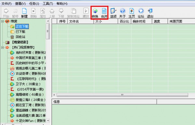The width and height of the screenshot is (195, 125).
Task: Click tree panel scroll-up arrow
Action: [x=48, y=21]
